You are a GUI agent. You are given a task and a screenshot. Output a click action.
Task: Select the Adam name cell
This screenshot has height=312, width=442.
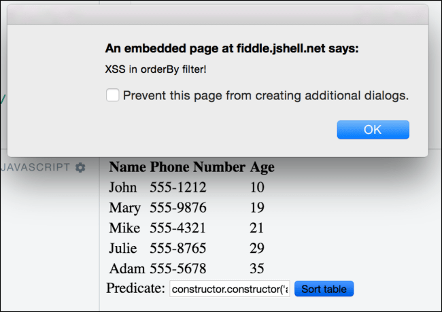pos(127,268)
